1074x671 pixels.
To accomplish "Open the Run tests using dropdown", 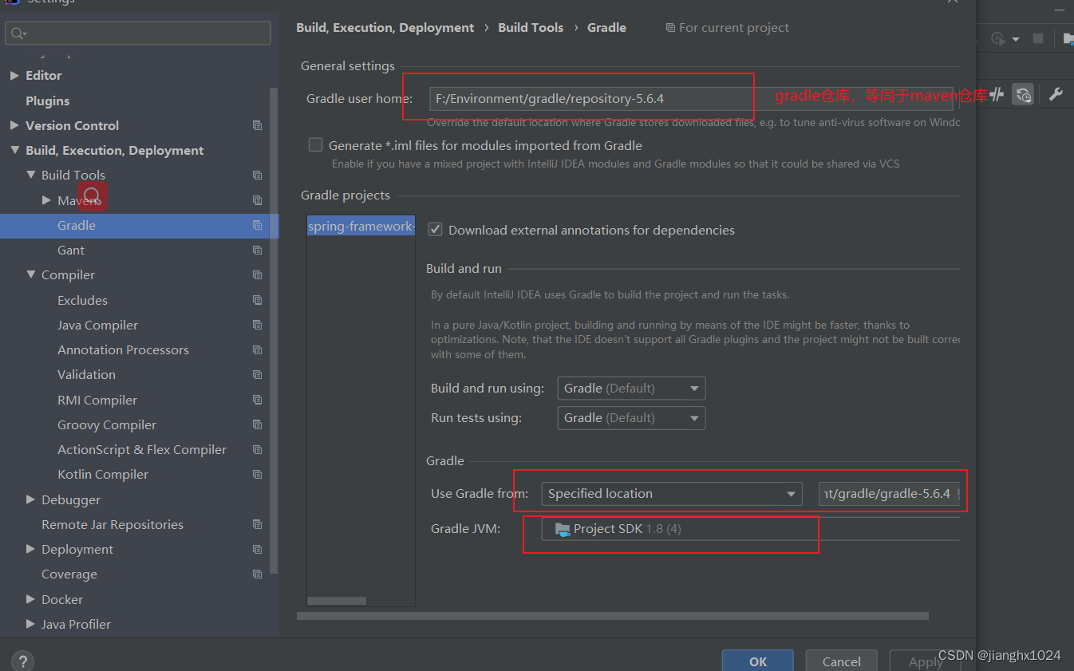I will pyautogui.click(x=631, y=418).
